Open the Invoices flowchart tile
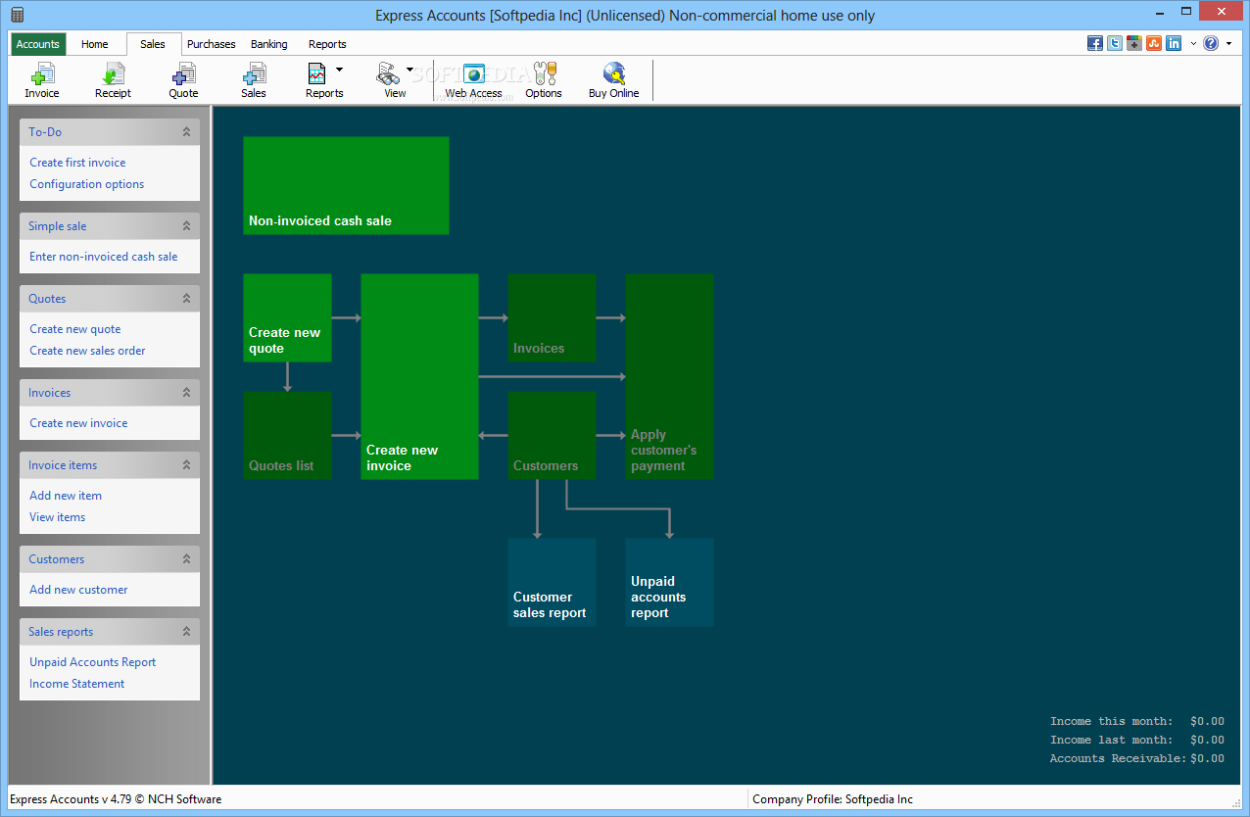Viewport: 1250px width, 817px height. tap(552, 317)
